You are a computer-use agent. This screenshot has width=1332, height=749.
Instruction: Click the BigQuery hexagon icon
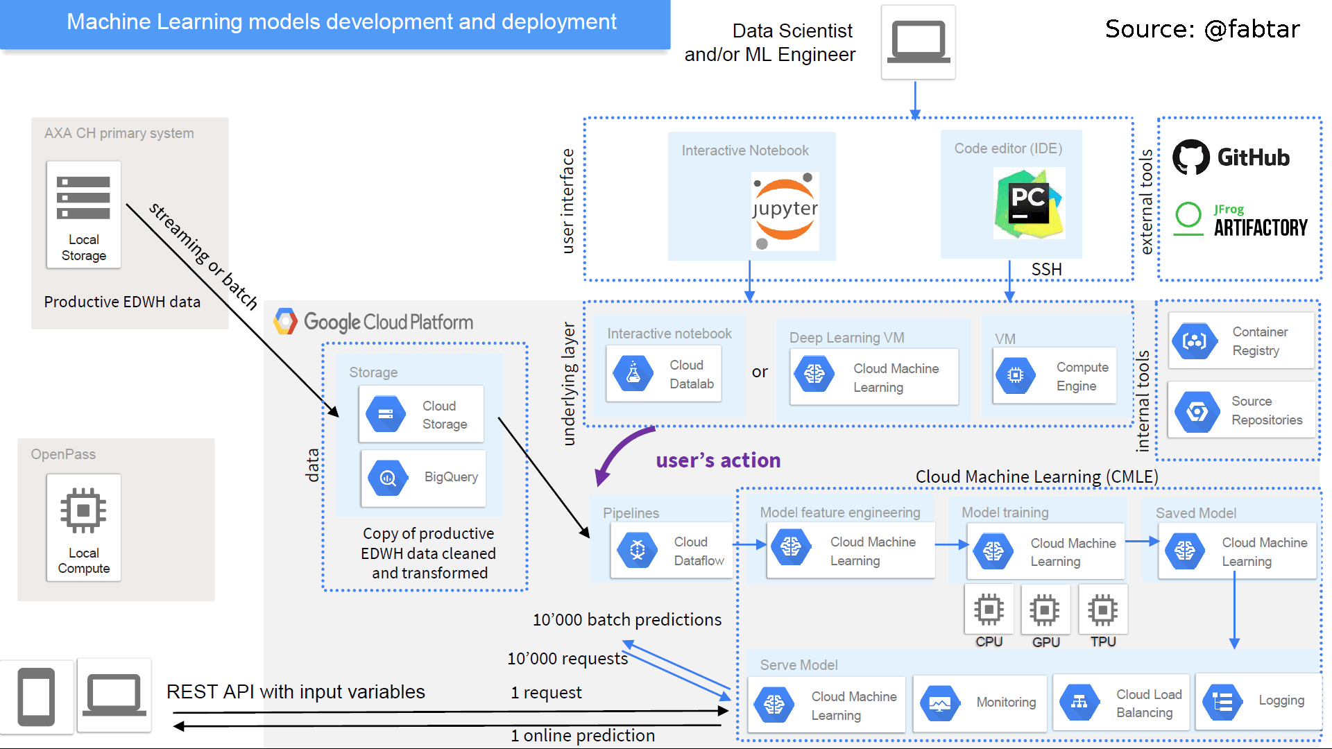388,477
